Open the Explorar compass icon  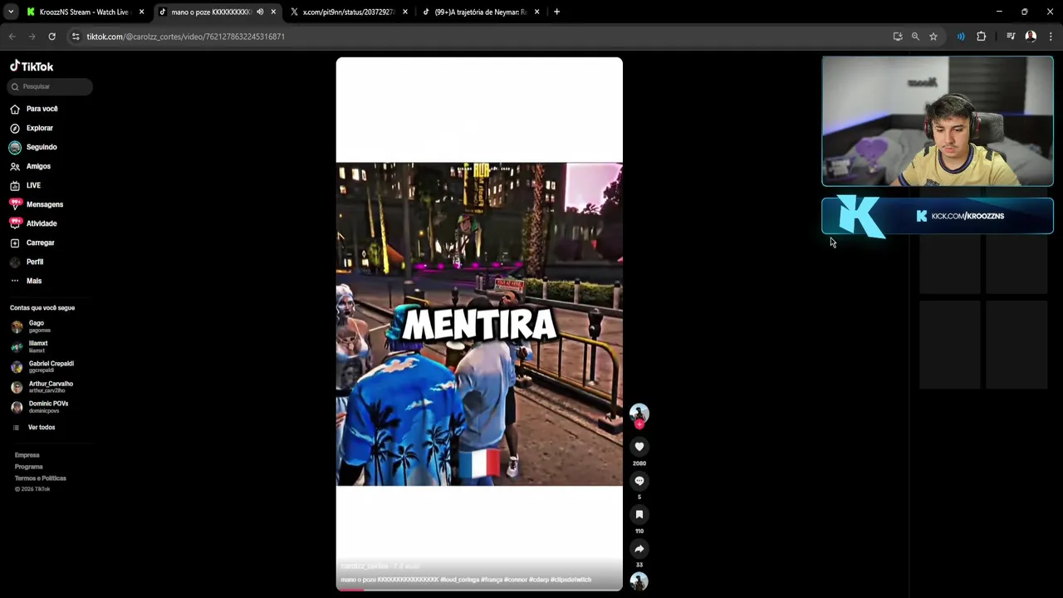(x=15, y=128)
